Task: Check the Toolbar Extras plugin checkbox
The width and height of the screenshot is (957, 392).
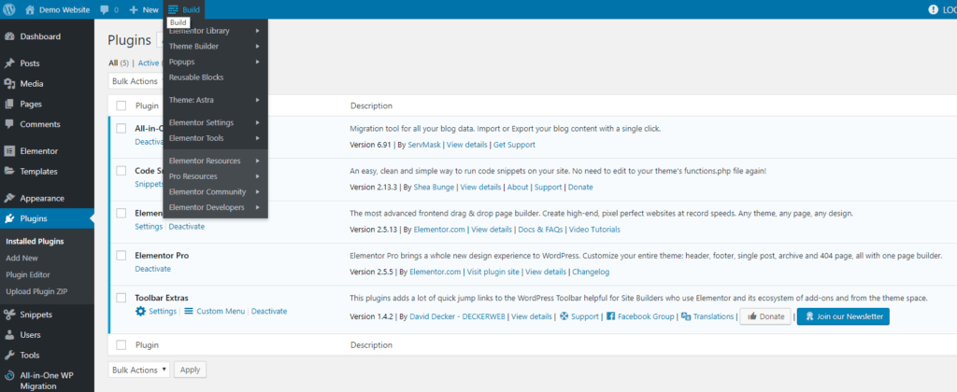Action: (x=121, y=298)
